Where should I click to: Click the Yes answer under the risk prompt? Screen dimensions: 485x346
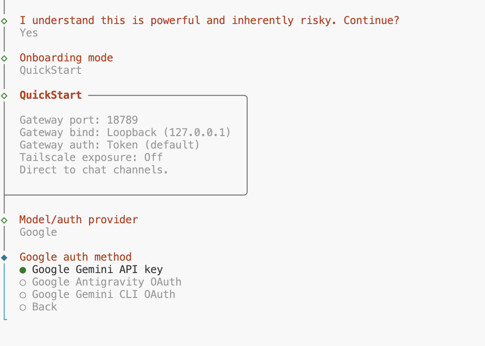29,33
